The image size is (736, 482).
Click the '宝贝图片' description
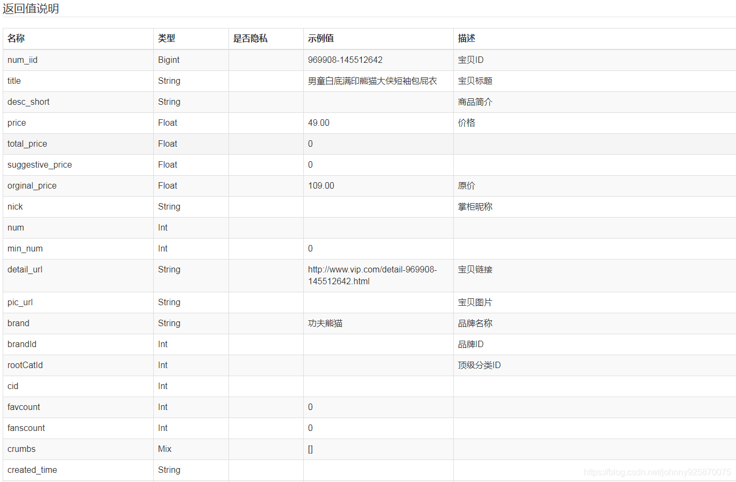475,302
